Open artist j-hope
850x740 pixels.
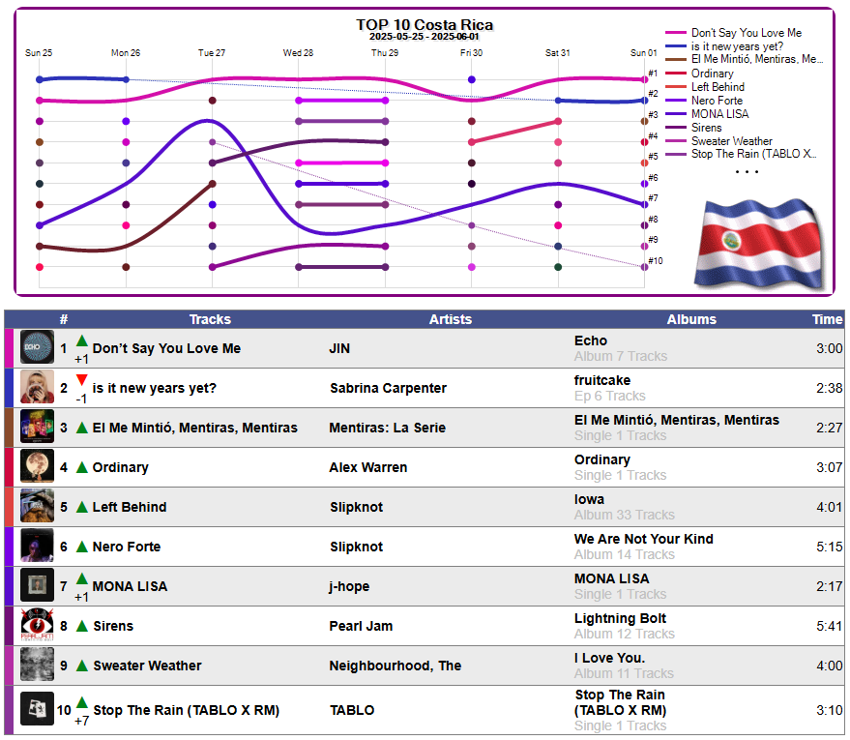point(349,586)
